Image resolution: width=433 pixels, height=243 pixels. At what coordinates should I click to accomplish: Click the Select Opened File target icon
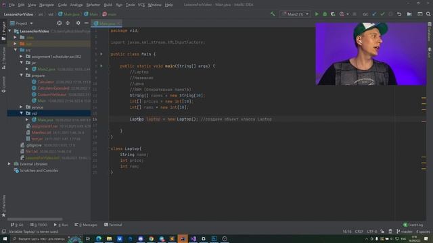pyautogui.click(x=59, y=23)
